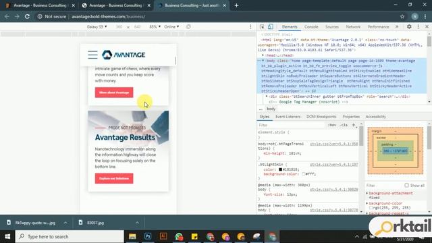Screen dimensions: 432x243
Task: Open the Properties tab
Action: click(x=351, y=117)
